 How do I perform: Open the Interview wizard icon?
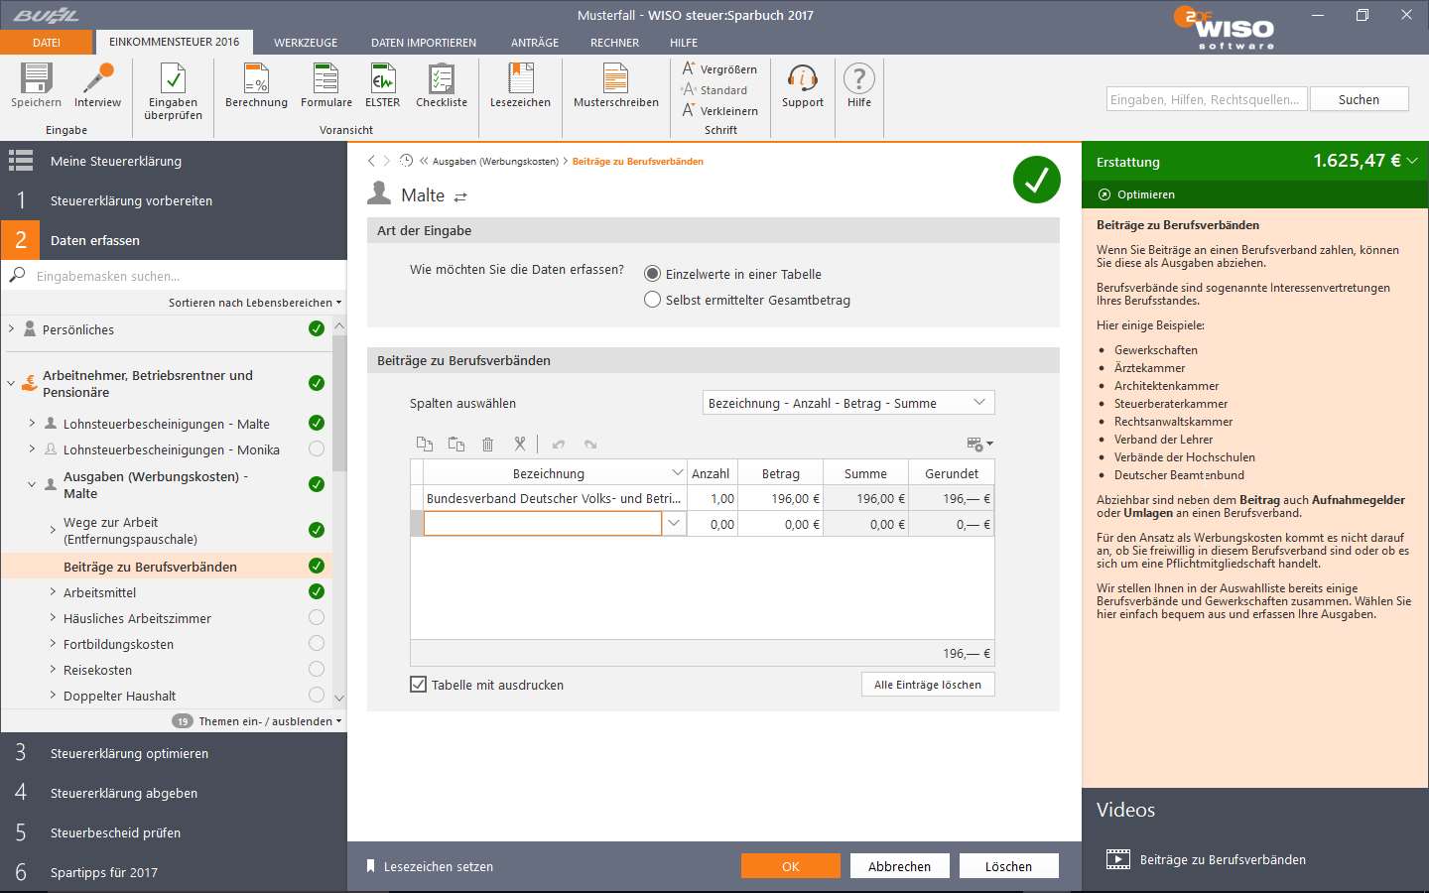pos(97,79)
